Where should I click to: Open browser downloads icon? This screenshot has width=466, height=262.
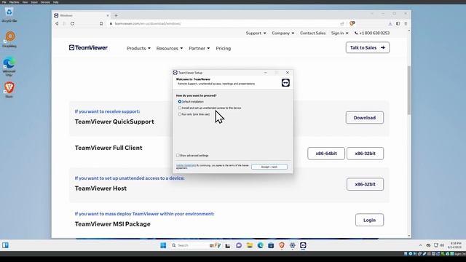pos(390,23)
